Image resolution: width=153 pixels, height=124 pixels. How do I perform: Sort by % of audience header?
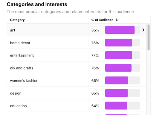coord(102,20)
